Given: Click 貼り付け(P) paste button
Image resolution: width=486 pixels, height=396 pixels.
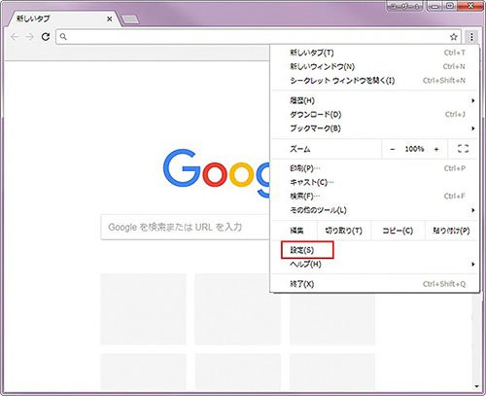Looking at the screenshot, I should [451, 231].
